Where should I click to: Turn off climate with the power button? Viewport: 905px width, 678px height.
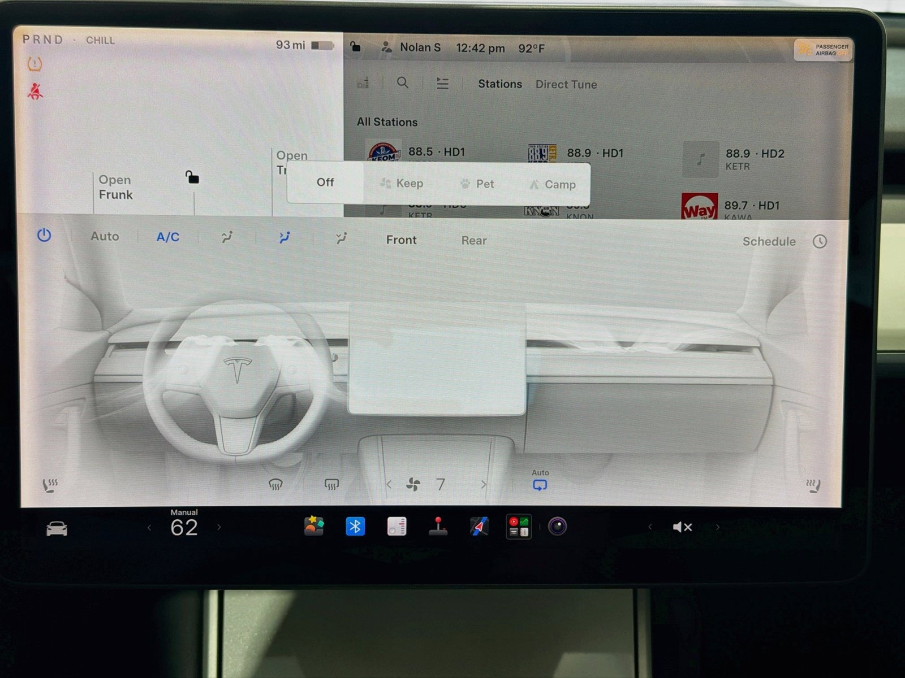[x=44, y=236]
